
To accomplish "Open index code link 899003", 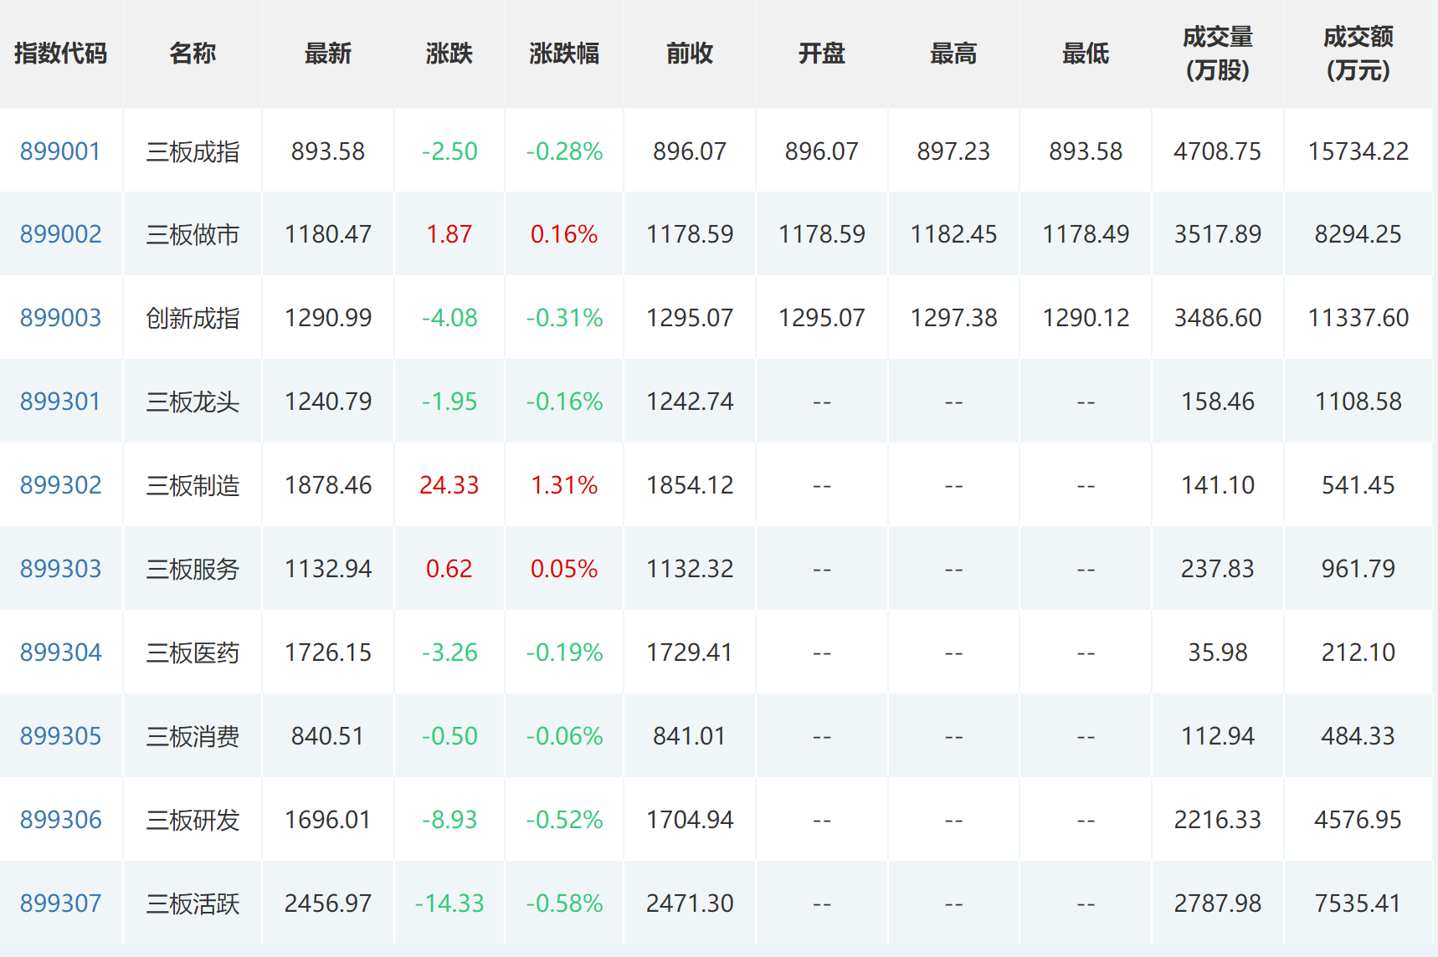I will (x=60, y=318).
